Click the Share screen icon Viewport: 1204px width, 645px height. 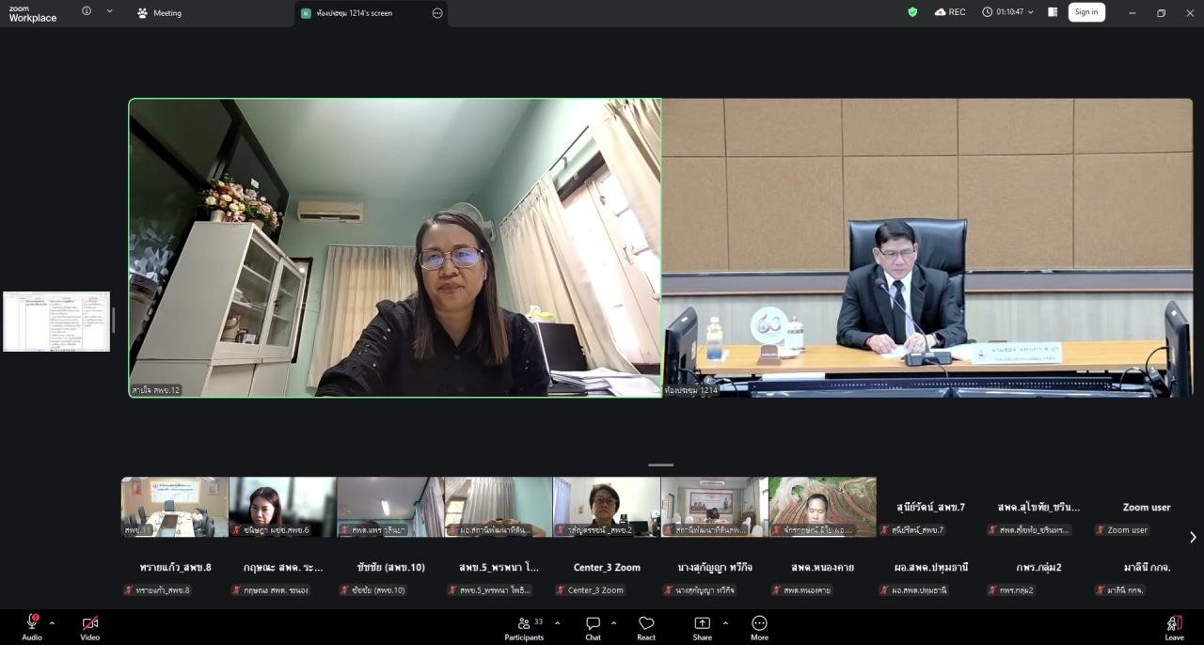[702, 623]
